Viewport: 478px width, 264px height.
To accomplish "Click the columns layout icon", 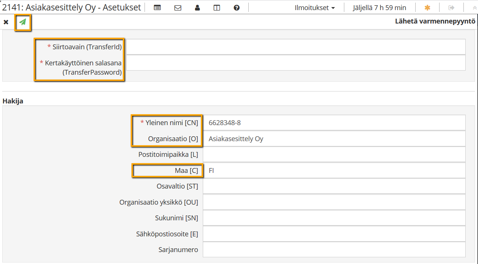I will pyautogui.click(x=217, y=7).
